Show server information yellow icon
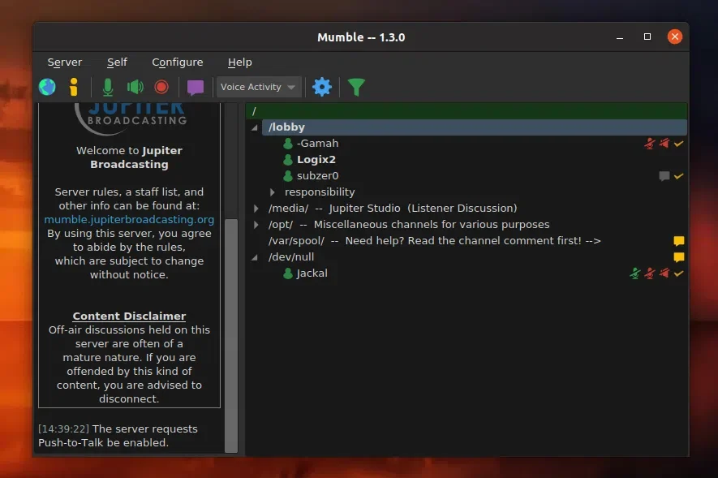The height and width of the screenshot is (478, 718). pyautogui.click(x=73, y=87)
